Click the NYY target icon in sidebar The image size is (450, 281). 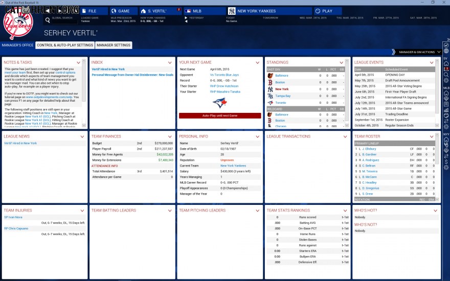446,150
